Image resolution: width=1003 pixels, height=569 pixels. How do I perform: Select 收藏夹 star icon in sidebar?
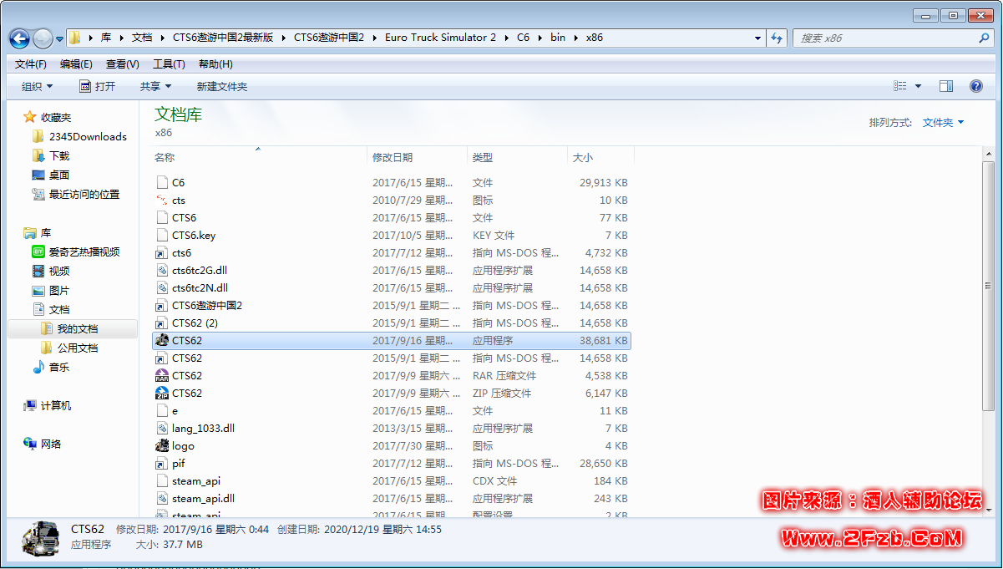click(30, 118)
